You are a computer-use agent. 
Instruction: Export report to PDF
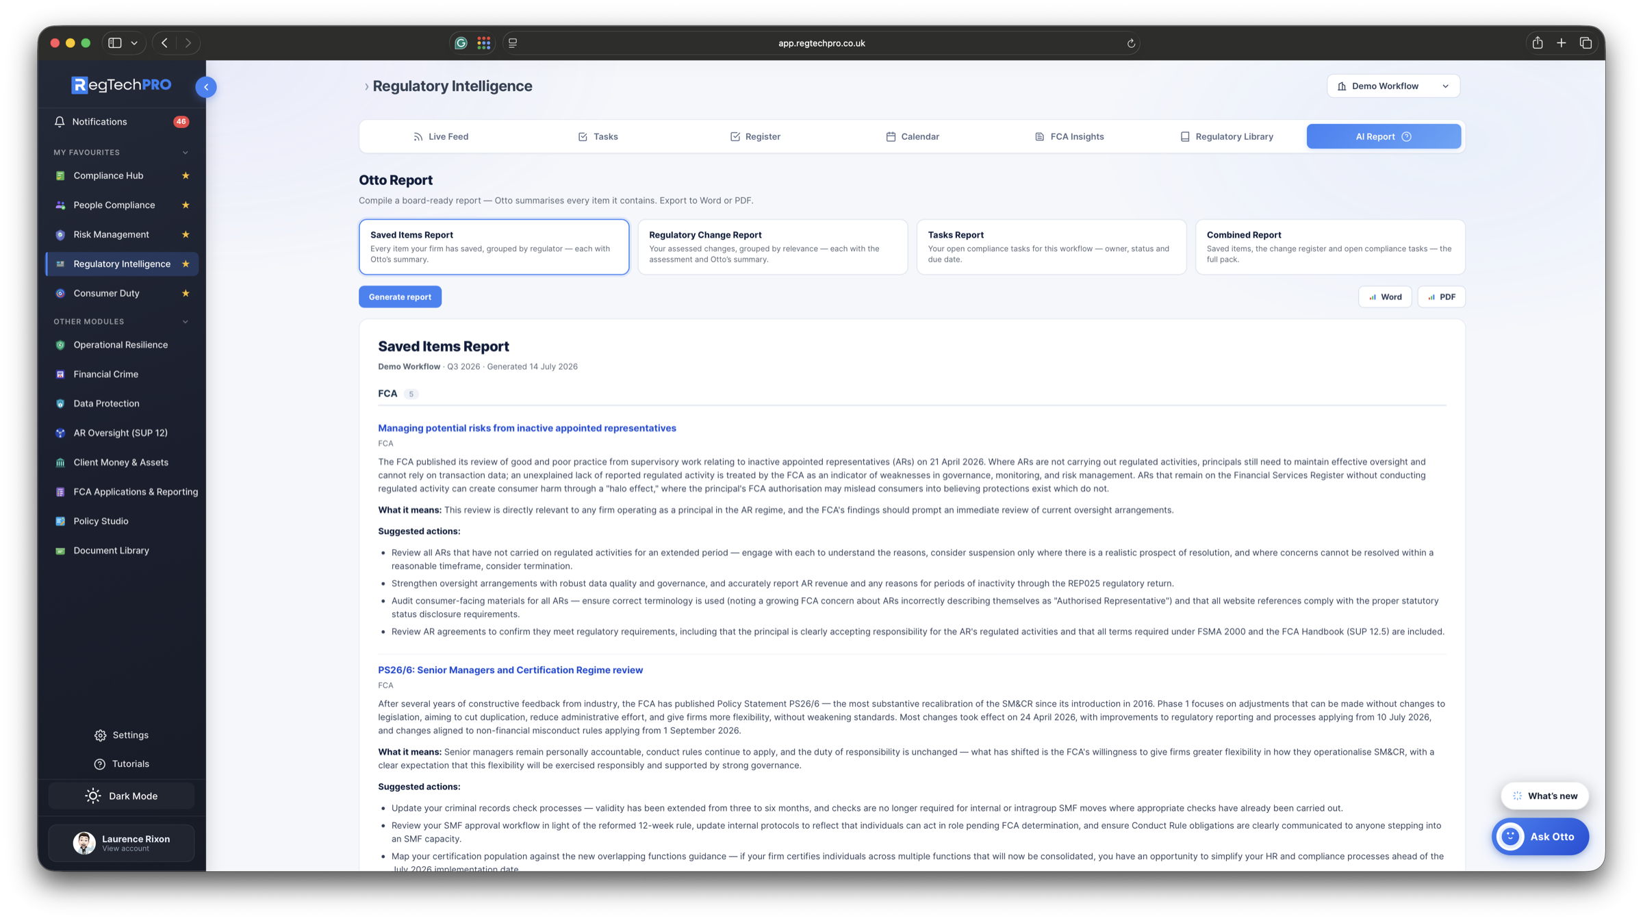[1441, 297]
